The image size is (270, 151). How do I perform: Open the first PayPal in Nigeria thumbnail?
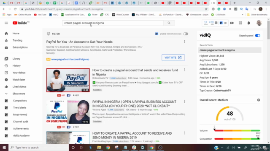(x=68, y=80)
